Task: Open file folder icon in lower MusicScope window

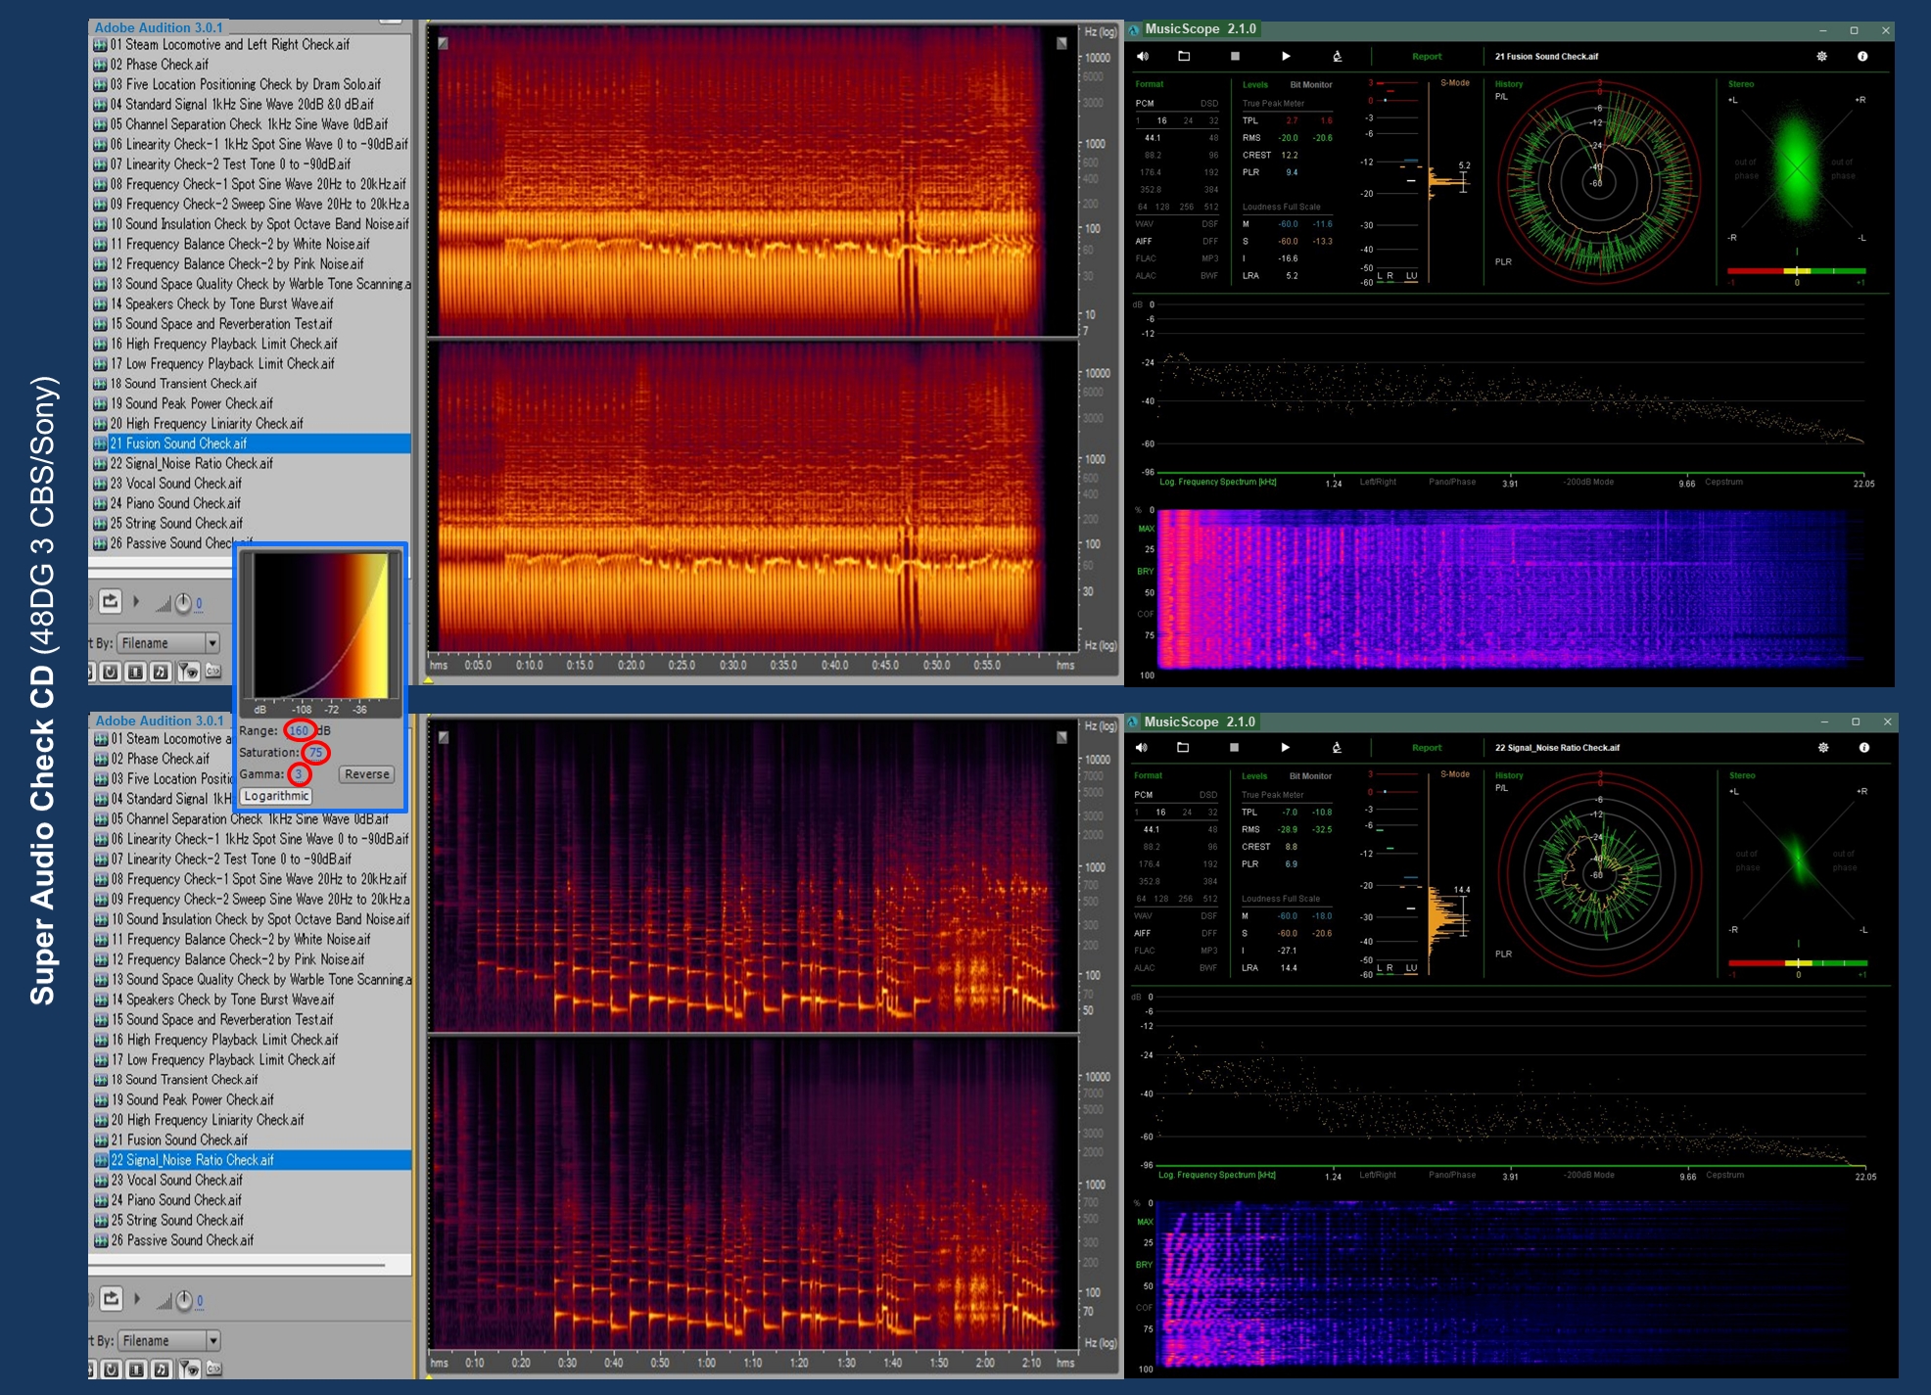Action: 1183,748
